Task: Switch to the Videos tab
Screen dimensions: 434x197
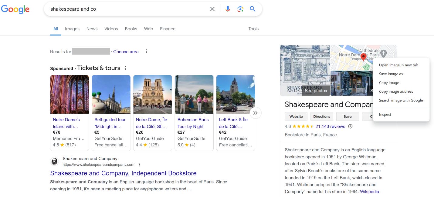Action: 111,29
